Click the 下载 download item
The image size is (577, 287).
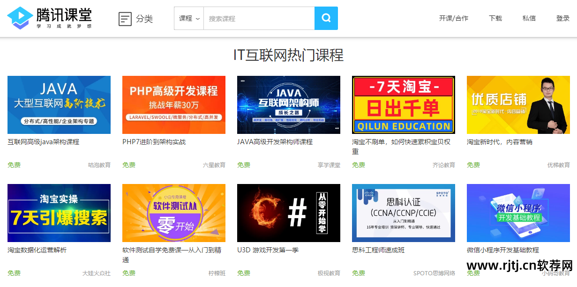click(495, 18)
